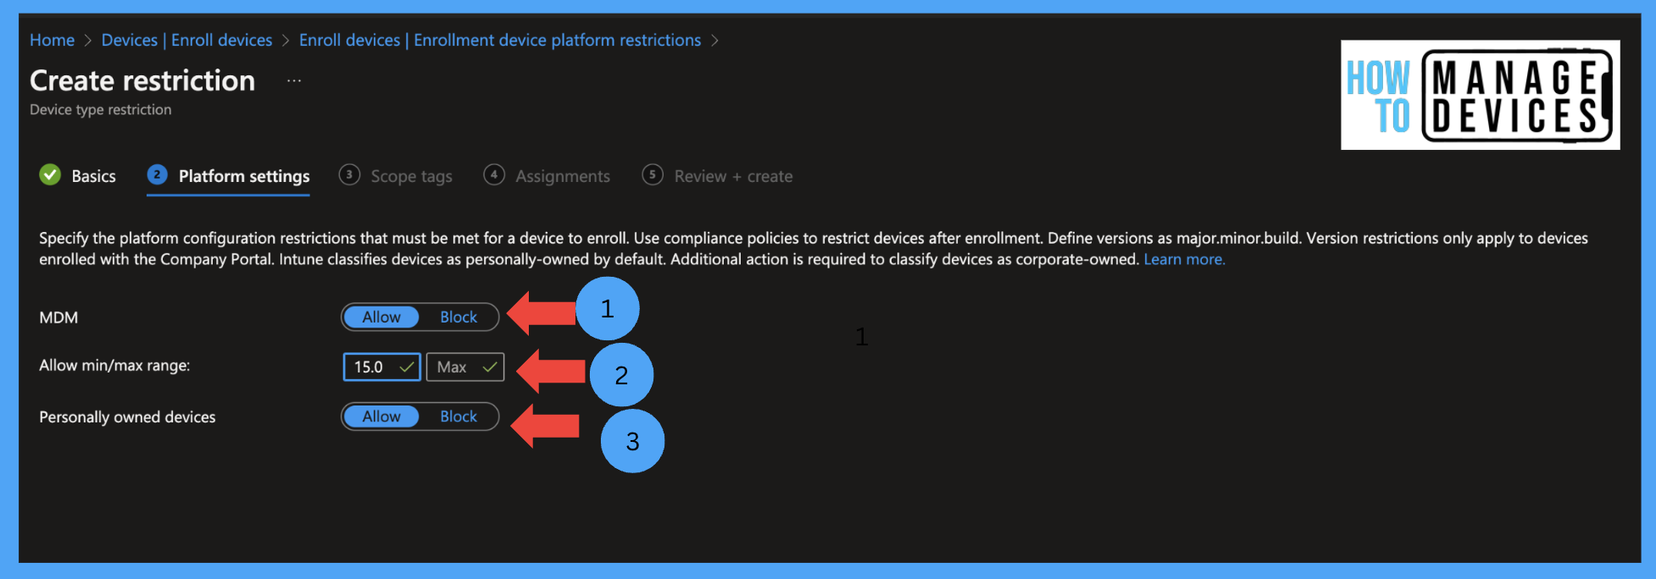The image size is (1656, 579).
Task: Click the blue annotation circle numbered 3
Action: coord(632,441)
